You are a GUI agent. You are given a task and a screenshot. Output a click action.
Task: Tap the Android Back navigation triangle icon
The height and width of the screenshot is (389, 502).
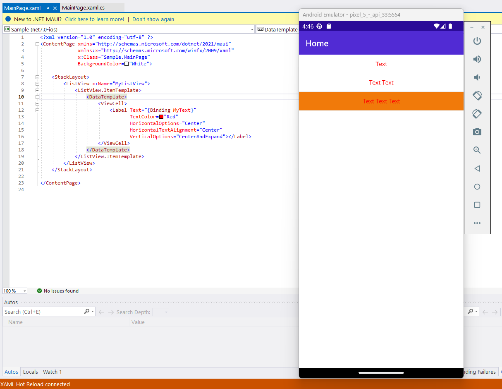point(477,168)
